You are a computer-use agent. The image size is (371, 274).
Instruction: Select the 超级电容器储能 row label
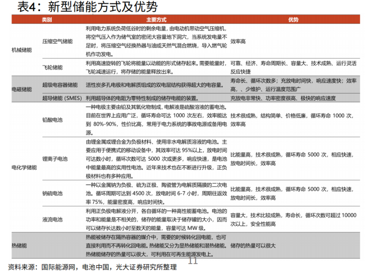(60, 85)
